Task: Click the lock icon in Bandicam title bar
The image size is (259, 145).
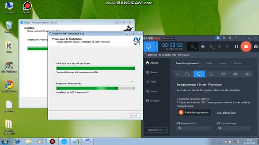Action: coord(218,38)
